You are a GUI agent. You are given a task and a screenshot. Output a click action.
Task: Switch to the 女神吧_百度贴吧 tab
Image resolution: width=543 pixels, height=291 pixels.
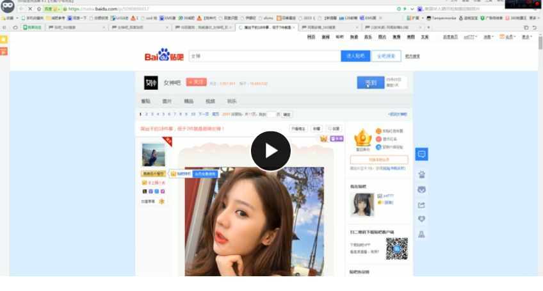click(x=140, y=27)
